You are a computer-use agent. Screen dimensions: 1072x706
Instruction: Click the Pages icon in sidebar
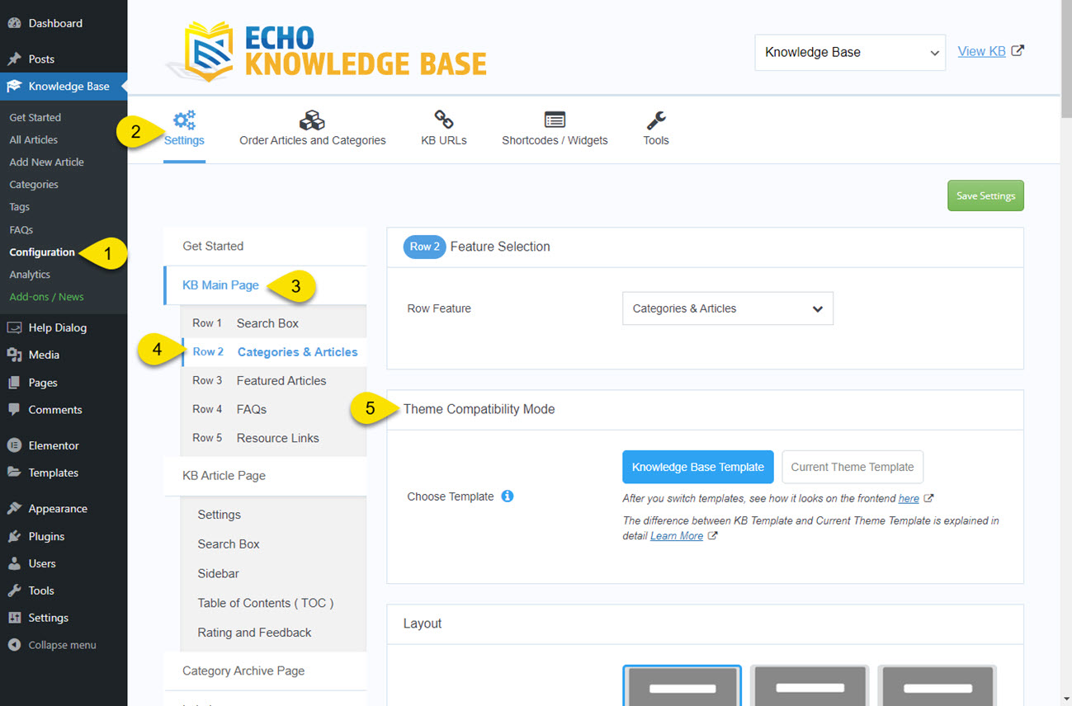(x=14, y=383)
